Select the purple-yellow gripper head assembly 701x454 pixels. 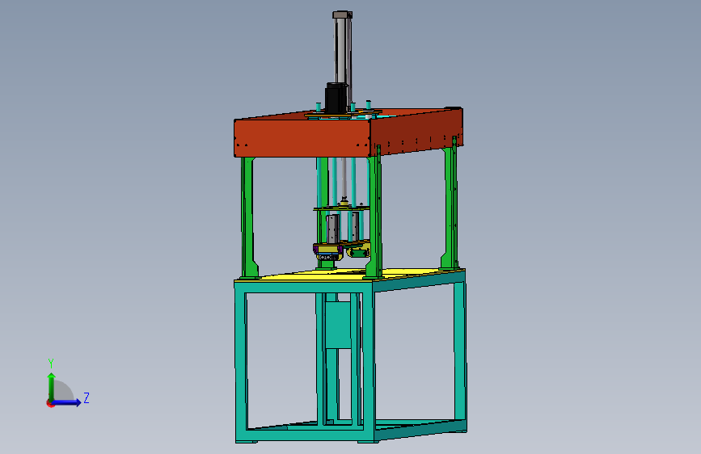tap(328, 252)
